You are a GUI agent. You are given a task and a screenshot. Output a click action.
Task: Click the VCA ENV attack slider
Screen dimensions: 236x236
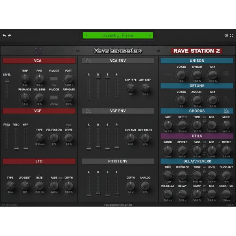click(88, 88)
